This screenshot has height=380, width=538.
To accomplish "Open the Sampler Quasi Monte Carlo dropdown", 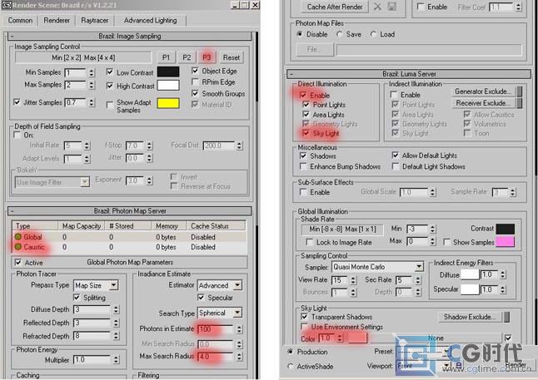I will coord(418,267).
